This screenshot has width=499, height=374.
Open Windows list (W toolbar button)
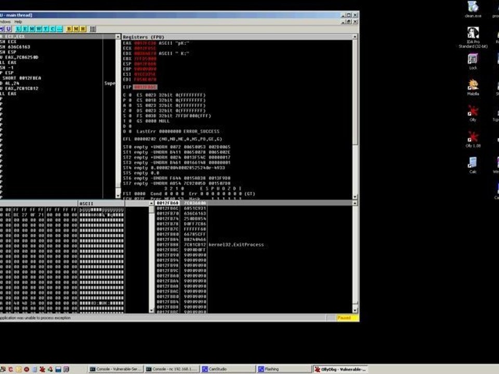pos(39,29)
